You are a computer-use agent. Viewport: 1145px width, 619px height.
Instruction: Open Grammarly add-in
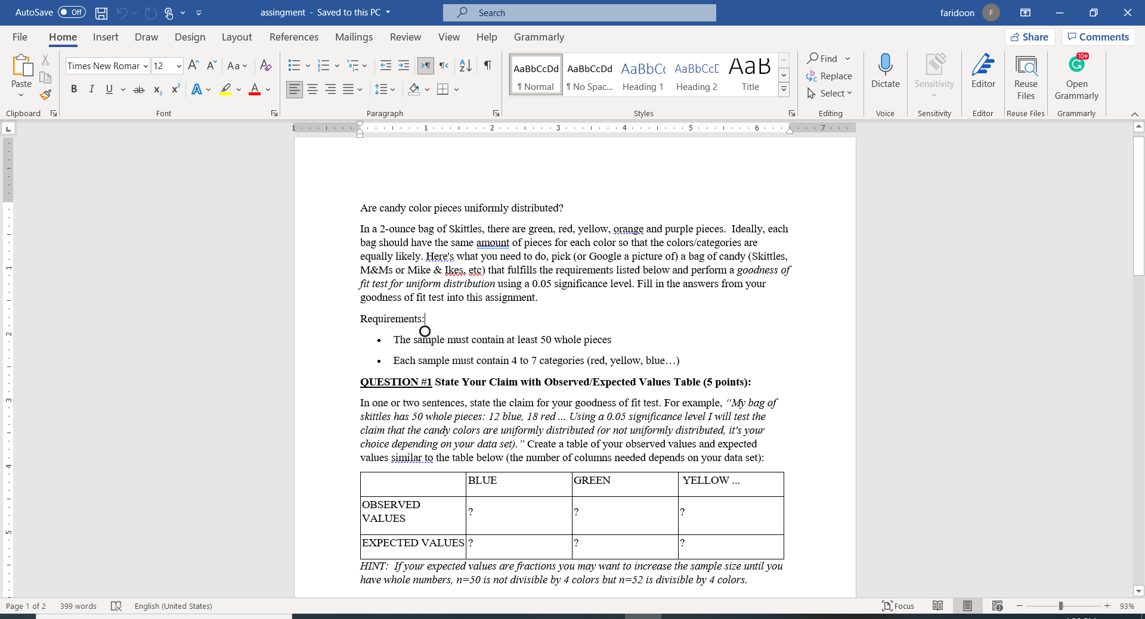1076,77
